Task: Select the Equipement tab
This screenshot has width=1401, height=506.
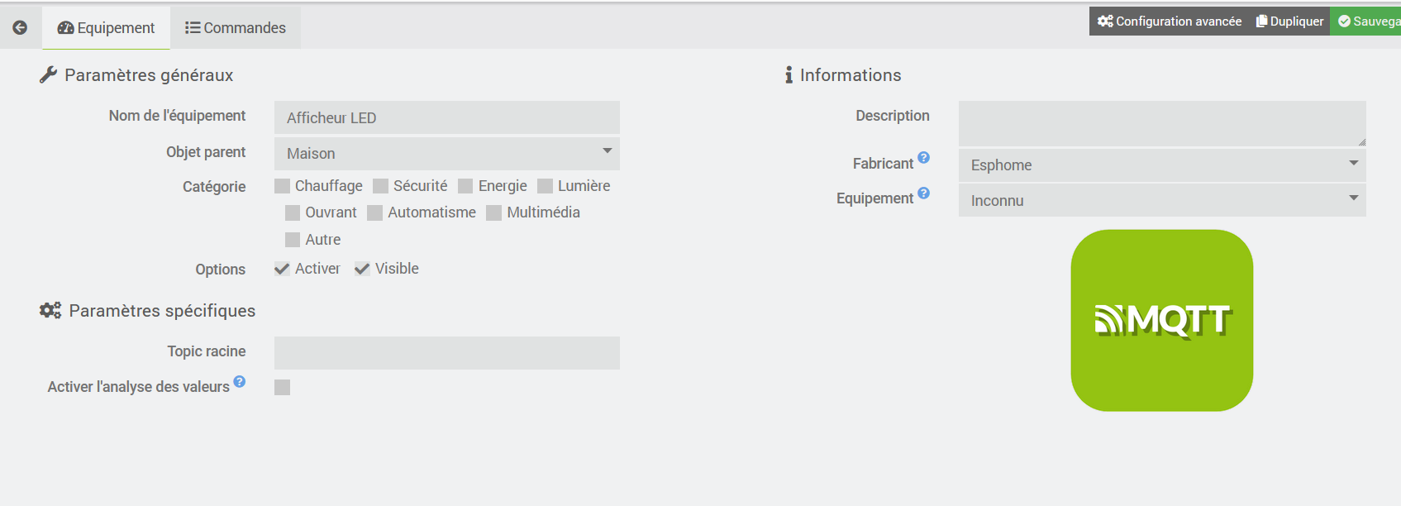Action: [x=106, y=28]
